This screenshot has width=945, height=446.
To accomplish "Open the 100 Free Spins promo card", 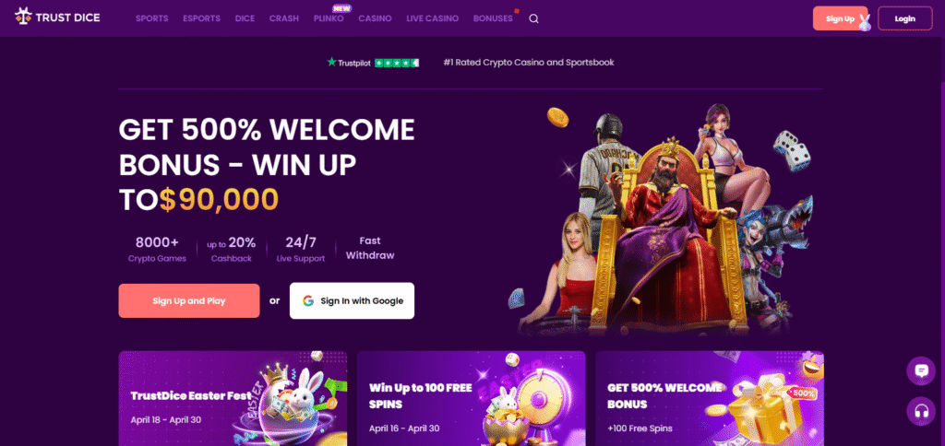I will click(471, 398).
